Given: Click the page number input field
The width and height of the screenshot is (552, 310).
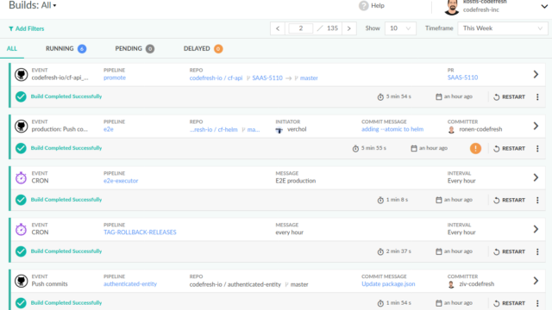Looking at the screenshot, I should (x=301, y=28).
